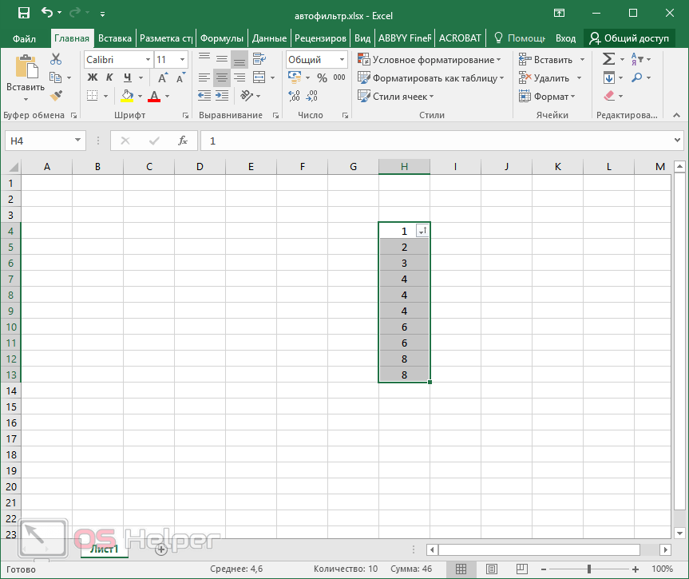Switch to the Данные ribbon tab
Viewport: 689px width, 579px height.
pyautogui.click(x=269, y=38)
